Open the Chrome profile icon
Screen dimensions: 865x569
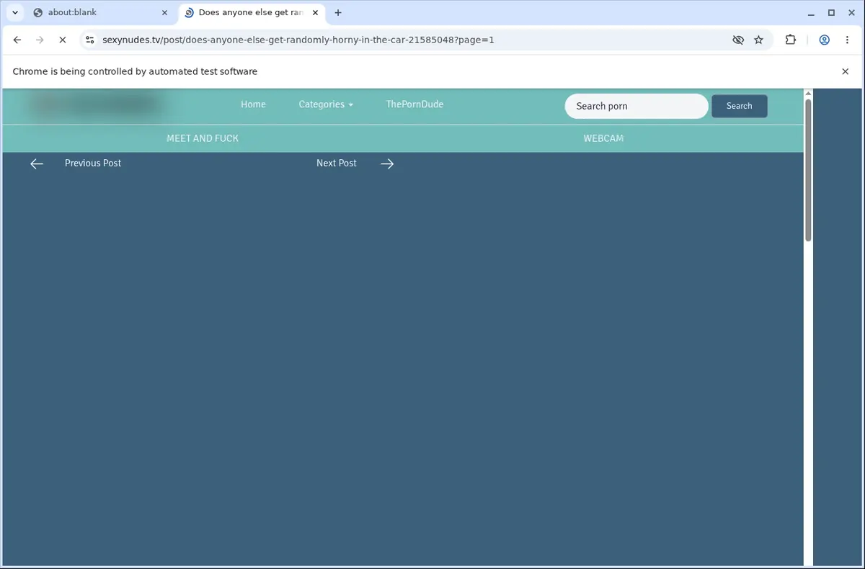pos(824,40)
